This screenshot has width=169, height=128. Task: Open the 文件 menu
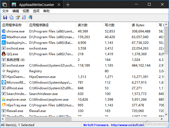point(5,11)
